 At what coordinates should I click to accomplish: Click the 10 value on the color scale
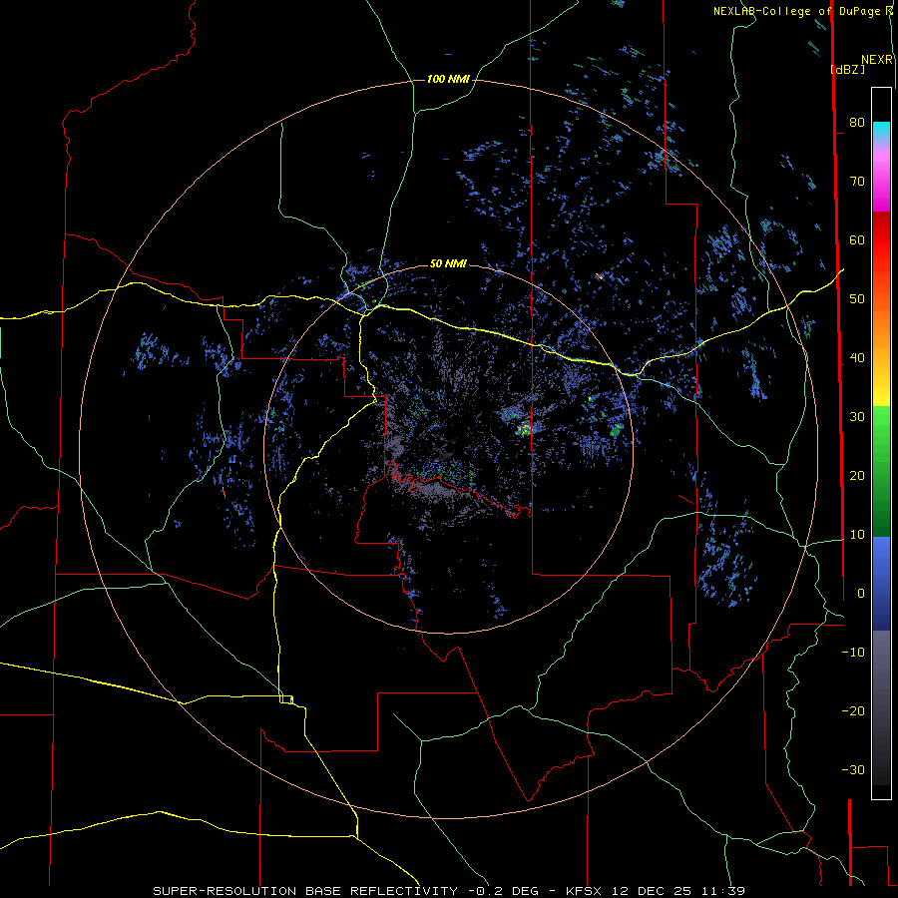point(857,535)
